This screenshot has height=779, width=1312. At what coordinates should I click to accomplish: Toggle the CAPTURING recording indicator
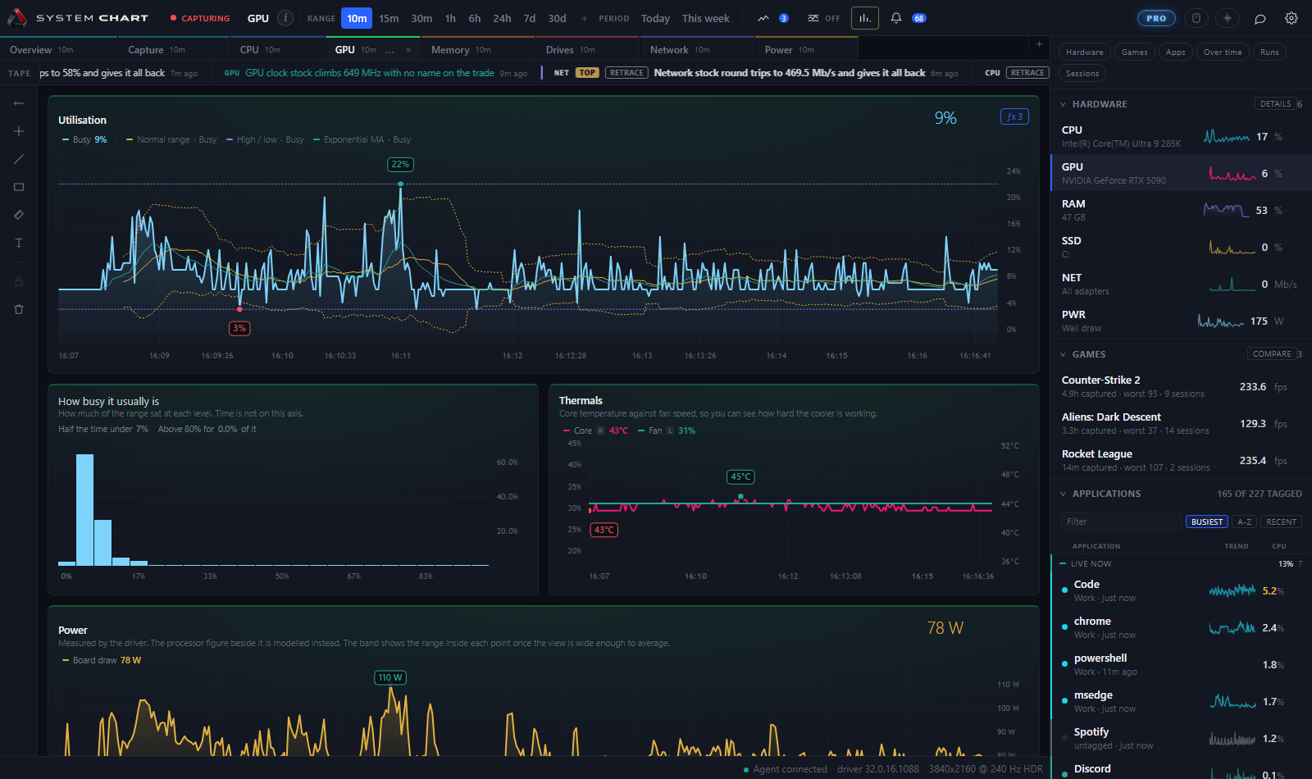click(199, 18)
